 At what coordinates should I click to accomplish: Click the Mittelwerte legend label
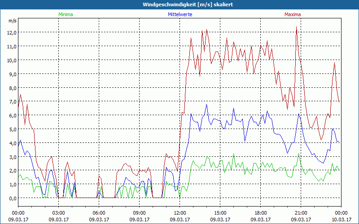coord(180,14)
